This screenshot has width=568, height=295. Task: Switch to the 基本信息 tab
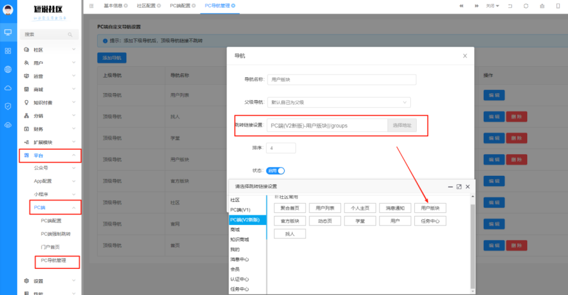[113, 6]
